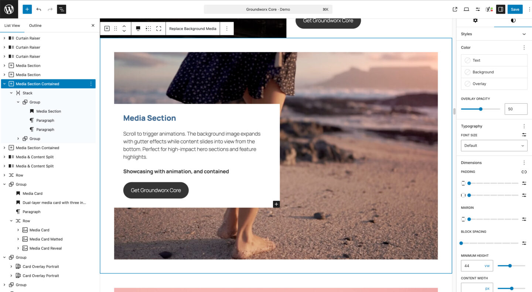Image resolution: width=532 pixels, height=292 pixels.
Task: Open the Styles half-circle tab icon
Action: click(513, 20)
